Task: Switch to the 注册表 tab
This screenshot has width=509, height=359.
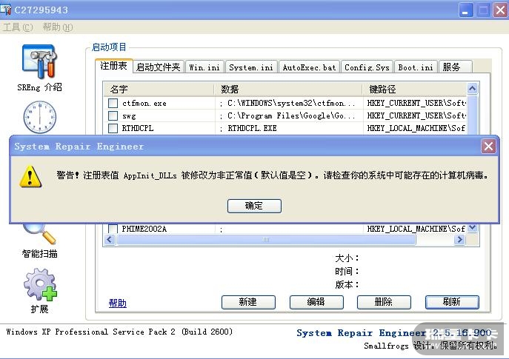Action: click(114, 66)
